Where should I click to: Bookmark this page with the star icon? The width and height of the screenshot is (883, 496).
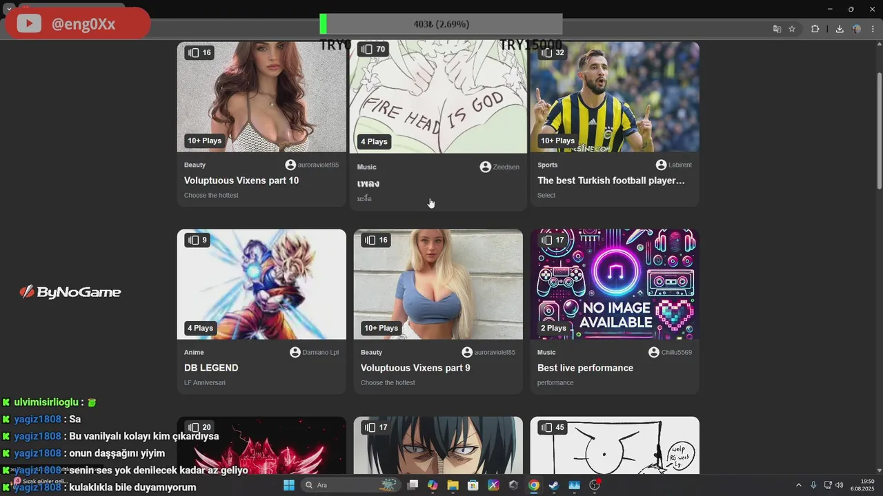792,29
